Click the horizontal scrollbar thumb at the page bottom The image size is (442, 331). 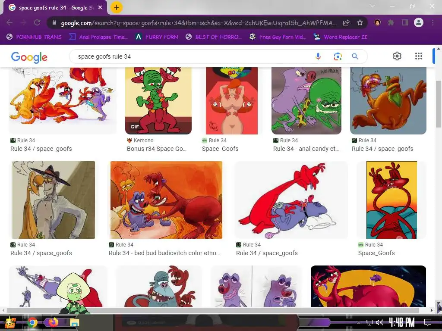pos(212,310)
